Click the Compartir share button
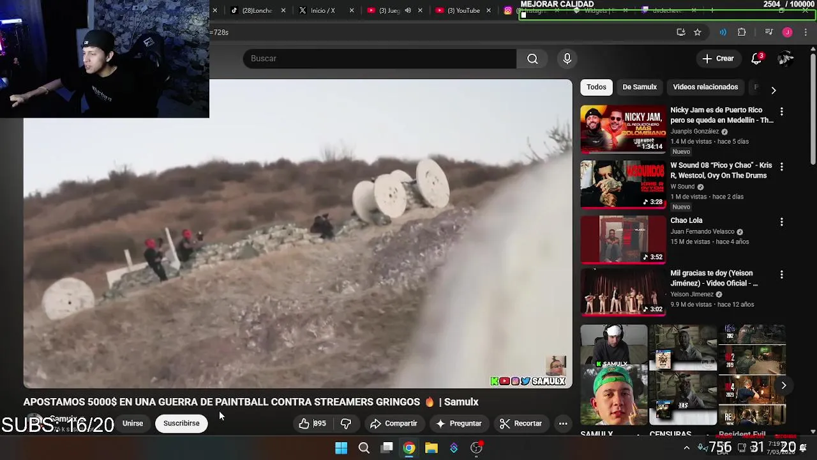 click(x=394, y=424)
